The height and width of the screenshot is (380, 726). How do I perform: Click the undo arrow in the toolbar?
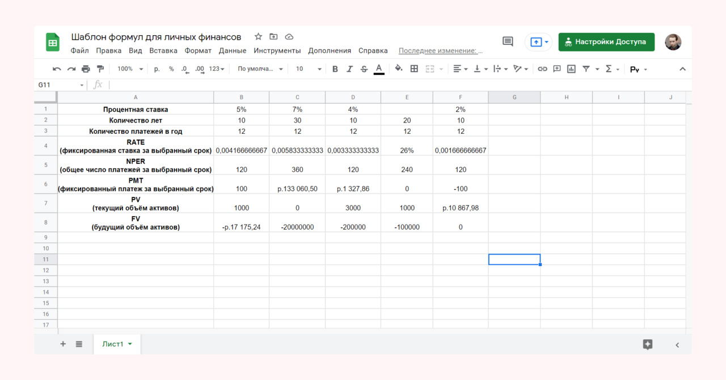[x=57, y=69]
